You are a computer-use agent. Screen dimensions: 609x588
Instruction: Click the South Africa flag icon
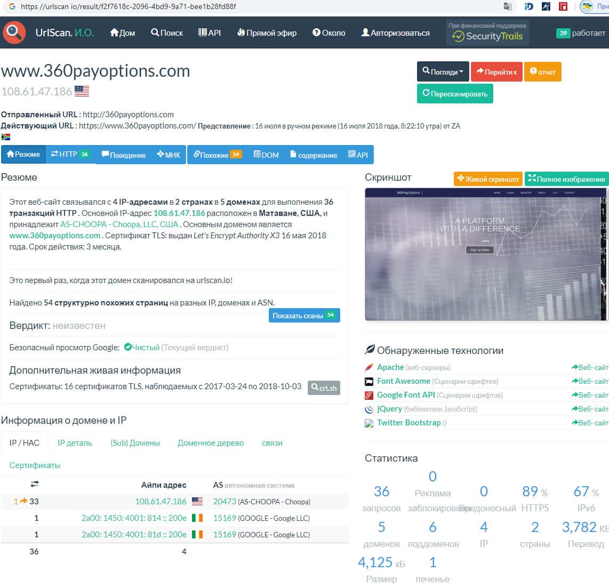(x=6, y=136)
